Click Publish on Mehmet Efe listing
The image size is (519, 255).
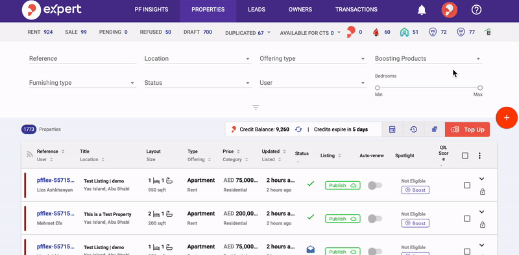[343, 219]
